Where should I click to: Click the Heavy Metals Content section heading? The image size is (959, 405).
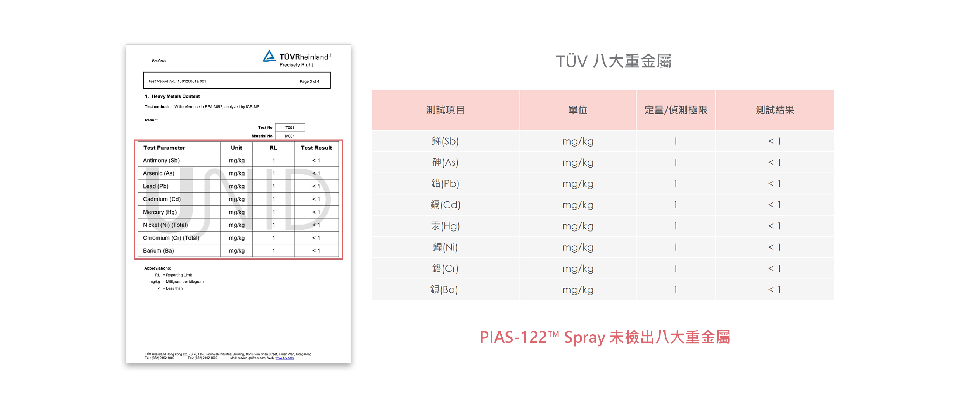(172, 96)
